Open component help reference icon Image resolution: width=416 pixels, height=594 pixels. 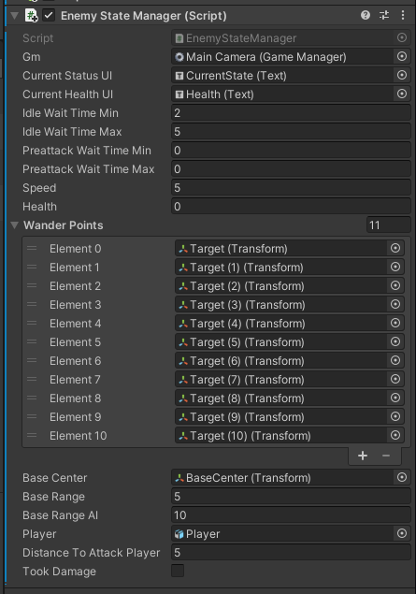(x=366, y=15)
